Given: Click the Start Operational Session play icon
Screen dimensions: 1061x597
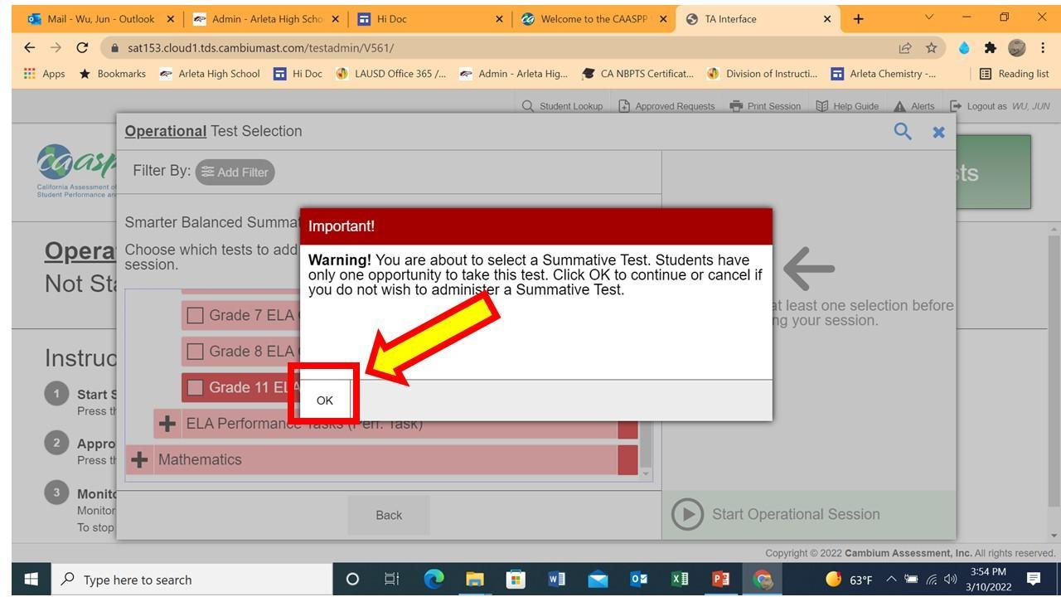Looking at the screenshot, I should (x=686, y=514).
